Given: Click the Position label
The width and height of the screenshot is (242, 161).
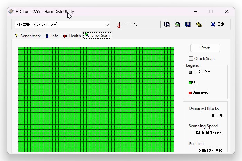Looking at the screenshot, I should coord(196,144).
